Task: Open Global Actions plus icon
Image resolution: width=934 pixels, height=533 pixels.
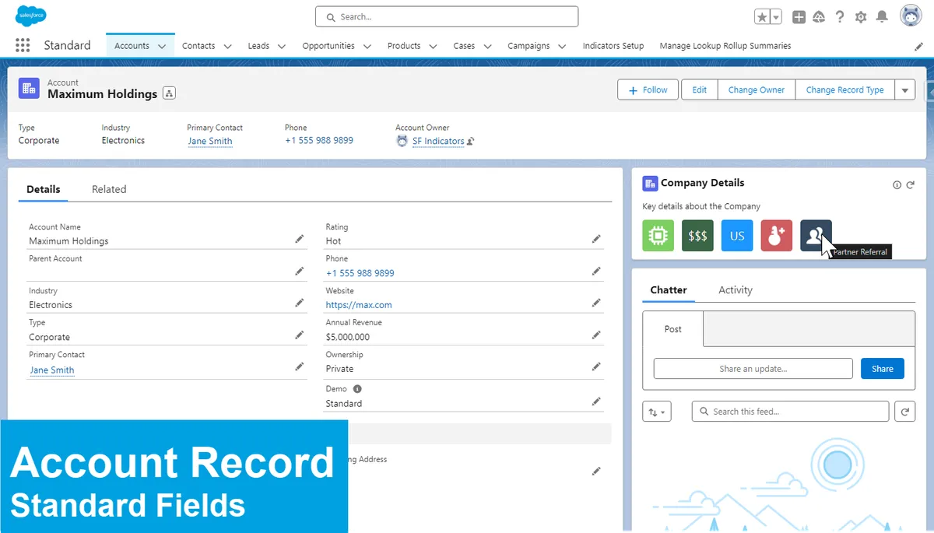Action: (x=799, y=17)
